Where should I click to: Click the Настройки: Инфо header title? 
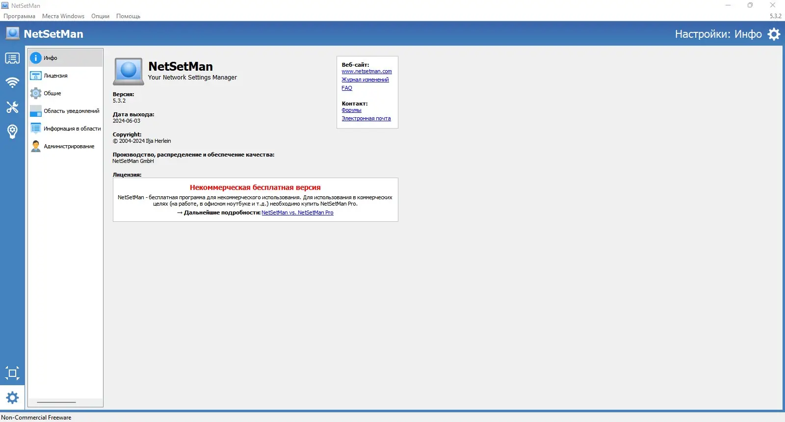[718, 34]
